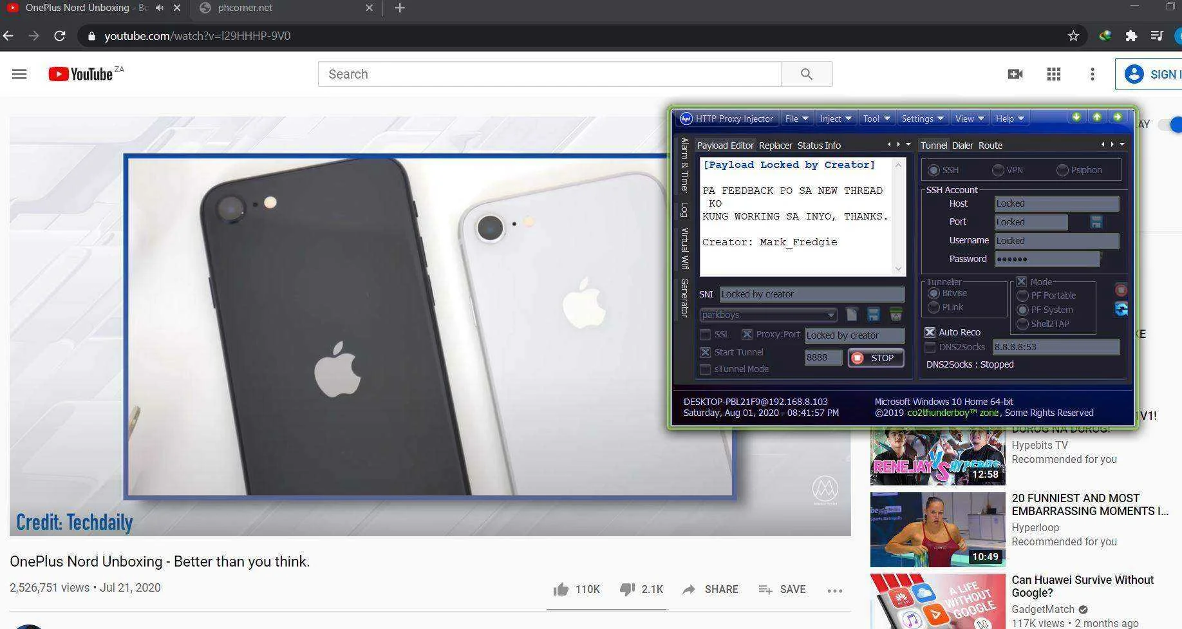Viewport: 1182px width, 629px height.
Task: Select the VPN radio button
Action: pyautogui.click(x=998, y=170)
